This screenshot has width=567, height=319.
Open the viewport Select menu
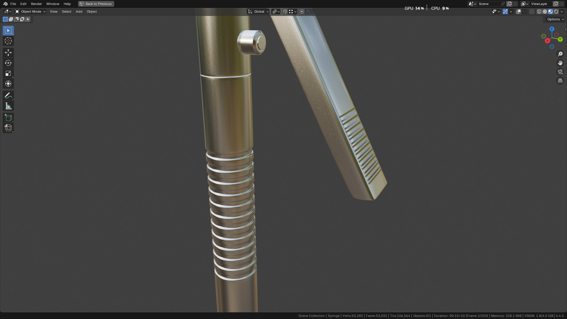(66, 12)
